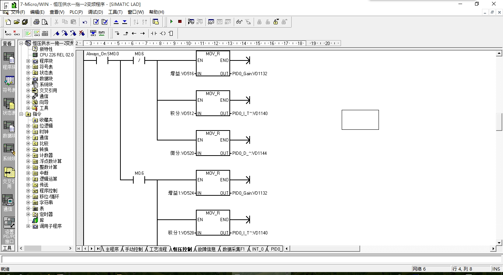Image resolution: width=503 pixels, height=275 pixels.
Task: Click the Download to PLC arrow icon
Action: [125, 22]
